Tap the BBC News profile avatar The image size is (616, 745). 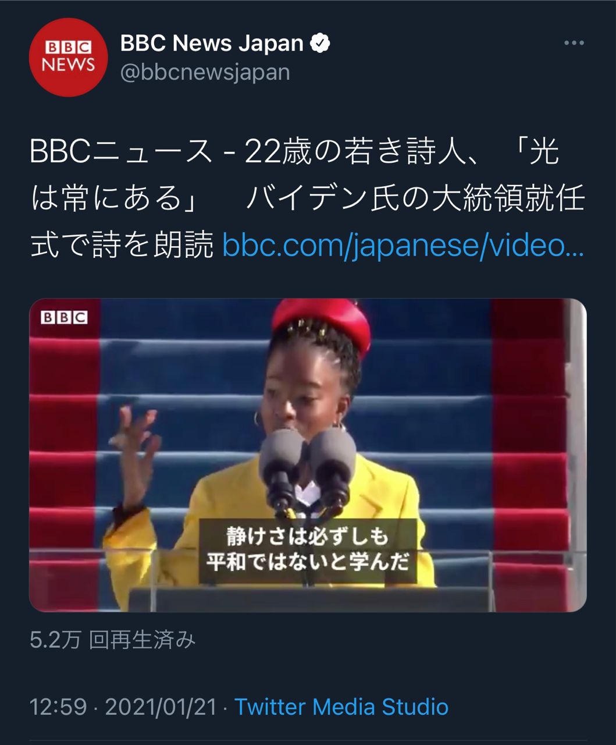tap(69, 57)
